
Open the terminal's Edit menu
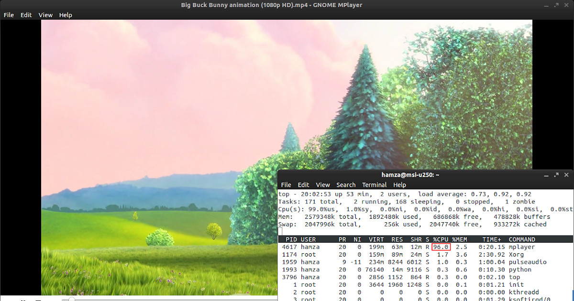point(303,185)
